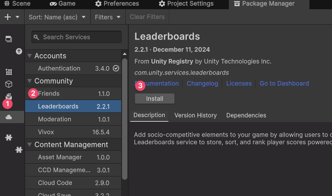Collapse the Accounts group
Screen dimensions: 332x196
(x=30, y=56)
